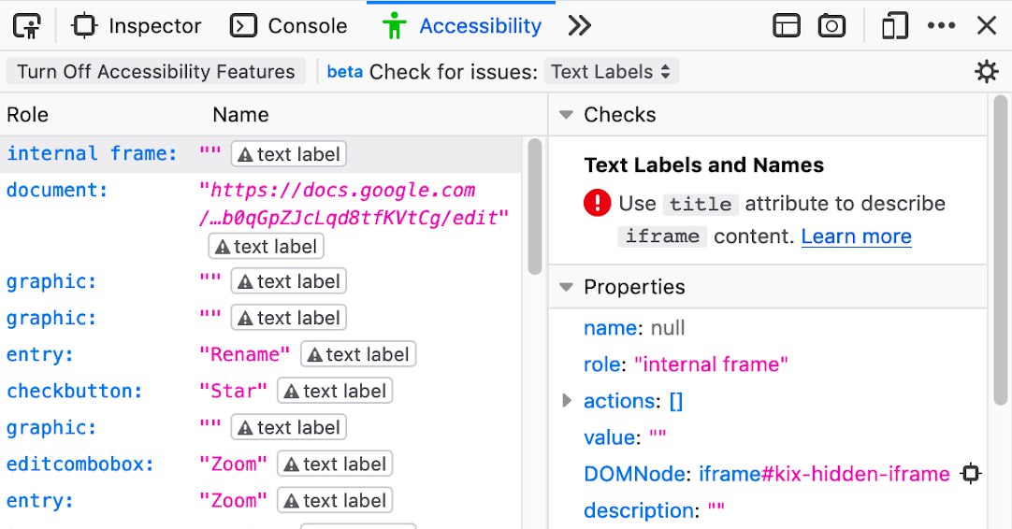1012x529 pixels.
Task: Click the properties panel scrollbar
Action: [x=1001, y=250]
